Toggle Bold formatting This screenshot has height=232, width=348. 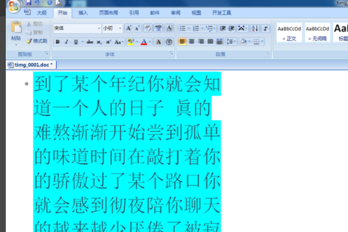tap(57, 42)
